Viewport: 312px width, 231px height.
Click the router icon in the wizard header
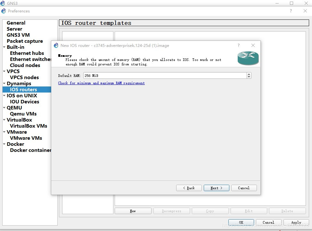coord(248,58)
